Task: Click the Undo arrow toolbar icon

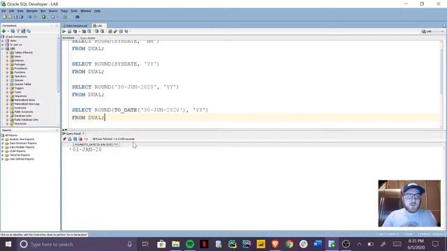Action: [29, 17]
